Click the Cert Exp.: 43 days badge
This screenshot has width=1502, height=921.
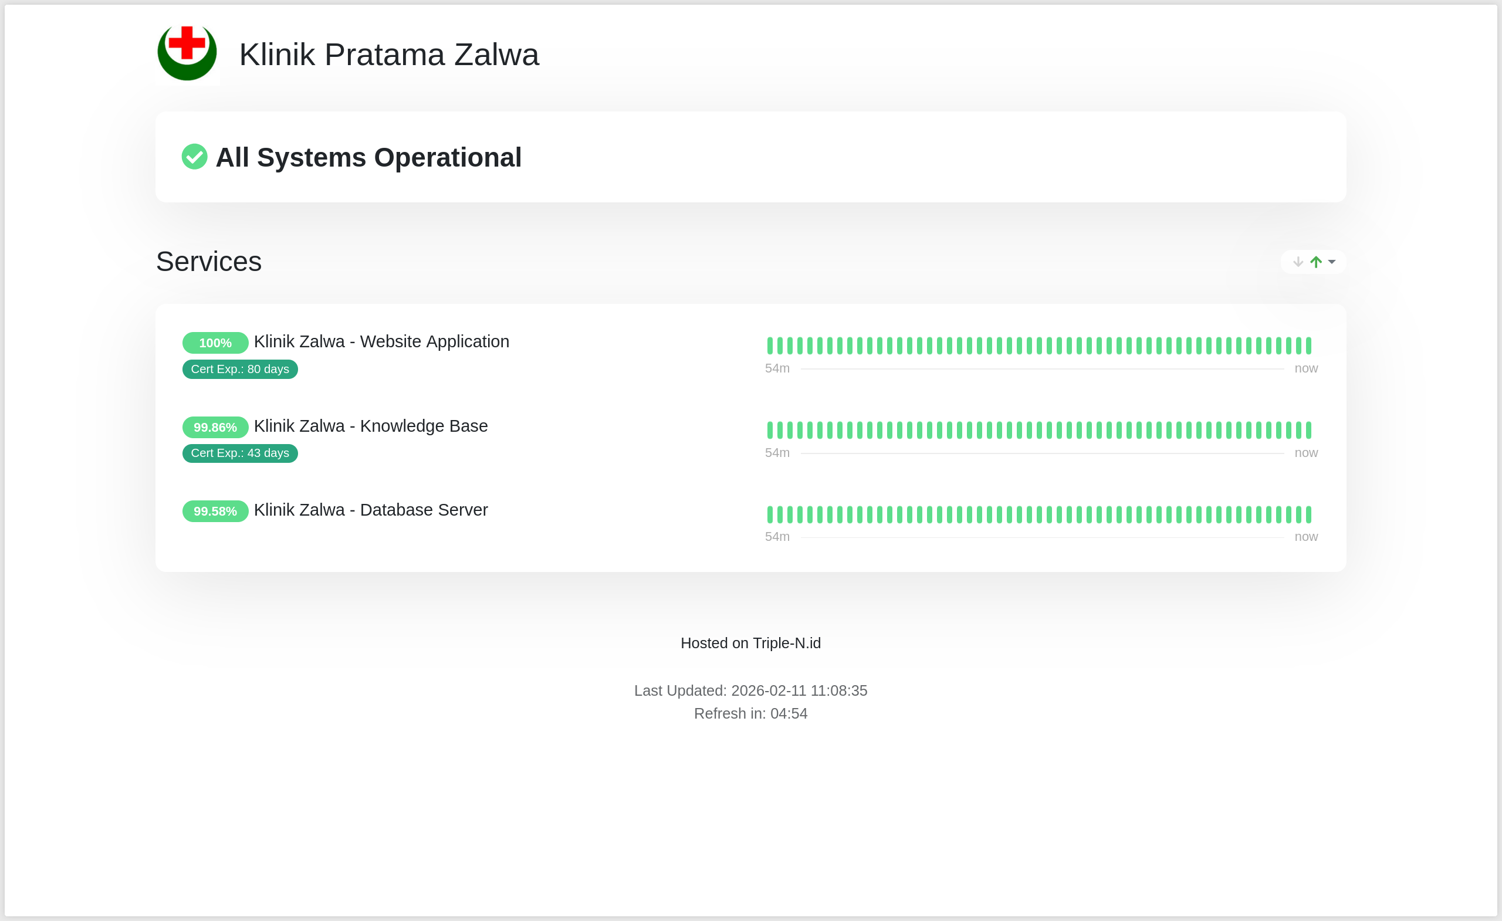tap(239, 453)
